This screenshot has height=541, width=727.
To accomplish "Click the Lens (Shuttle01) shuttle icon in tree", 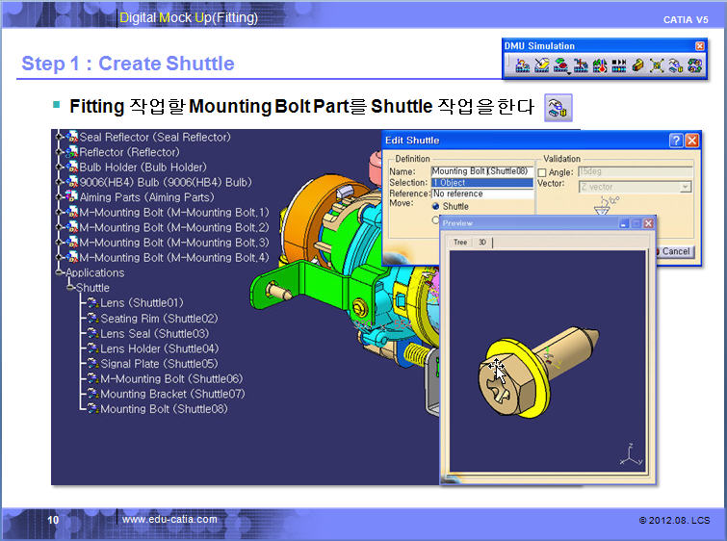I will pos(92,303).
